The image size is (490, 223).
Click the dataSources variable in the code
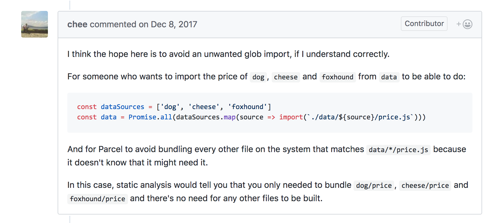123,107
